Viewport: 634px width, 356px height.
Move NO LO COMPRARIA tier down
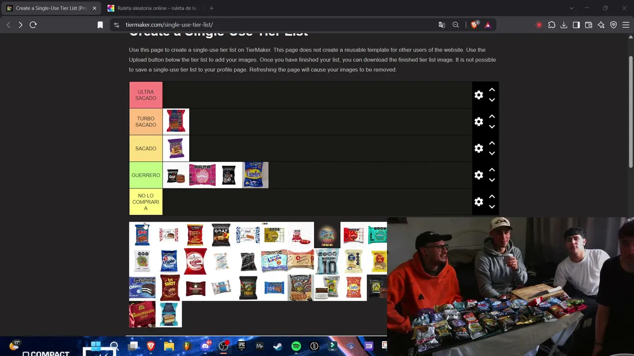tap(492, 207)
